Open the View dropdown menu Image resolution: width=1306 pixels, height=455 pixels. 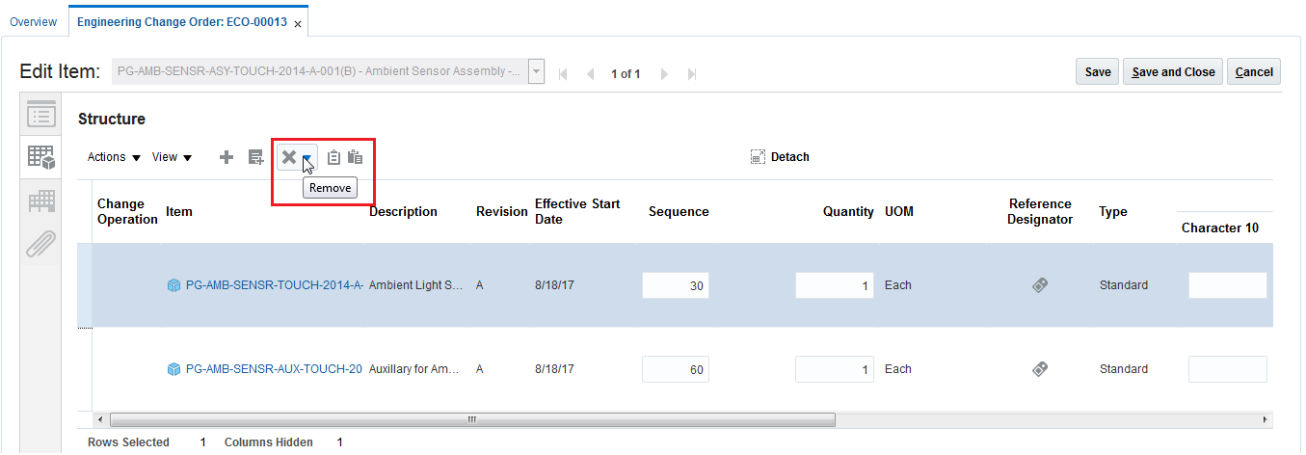click(172, 157)
